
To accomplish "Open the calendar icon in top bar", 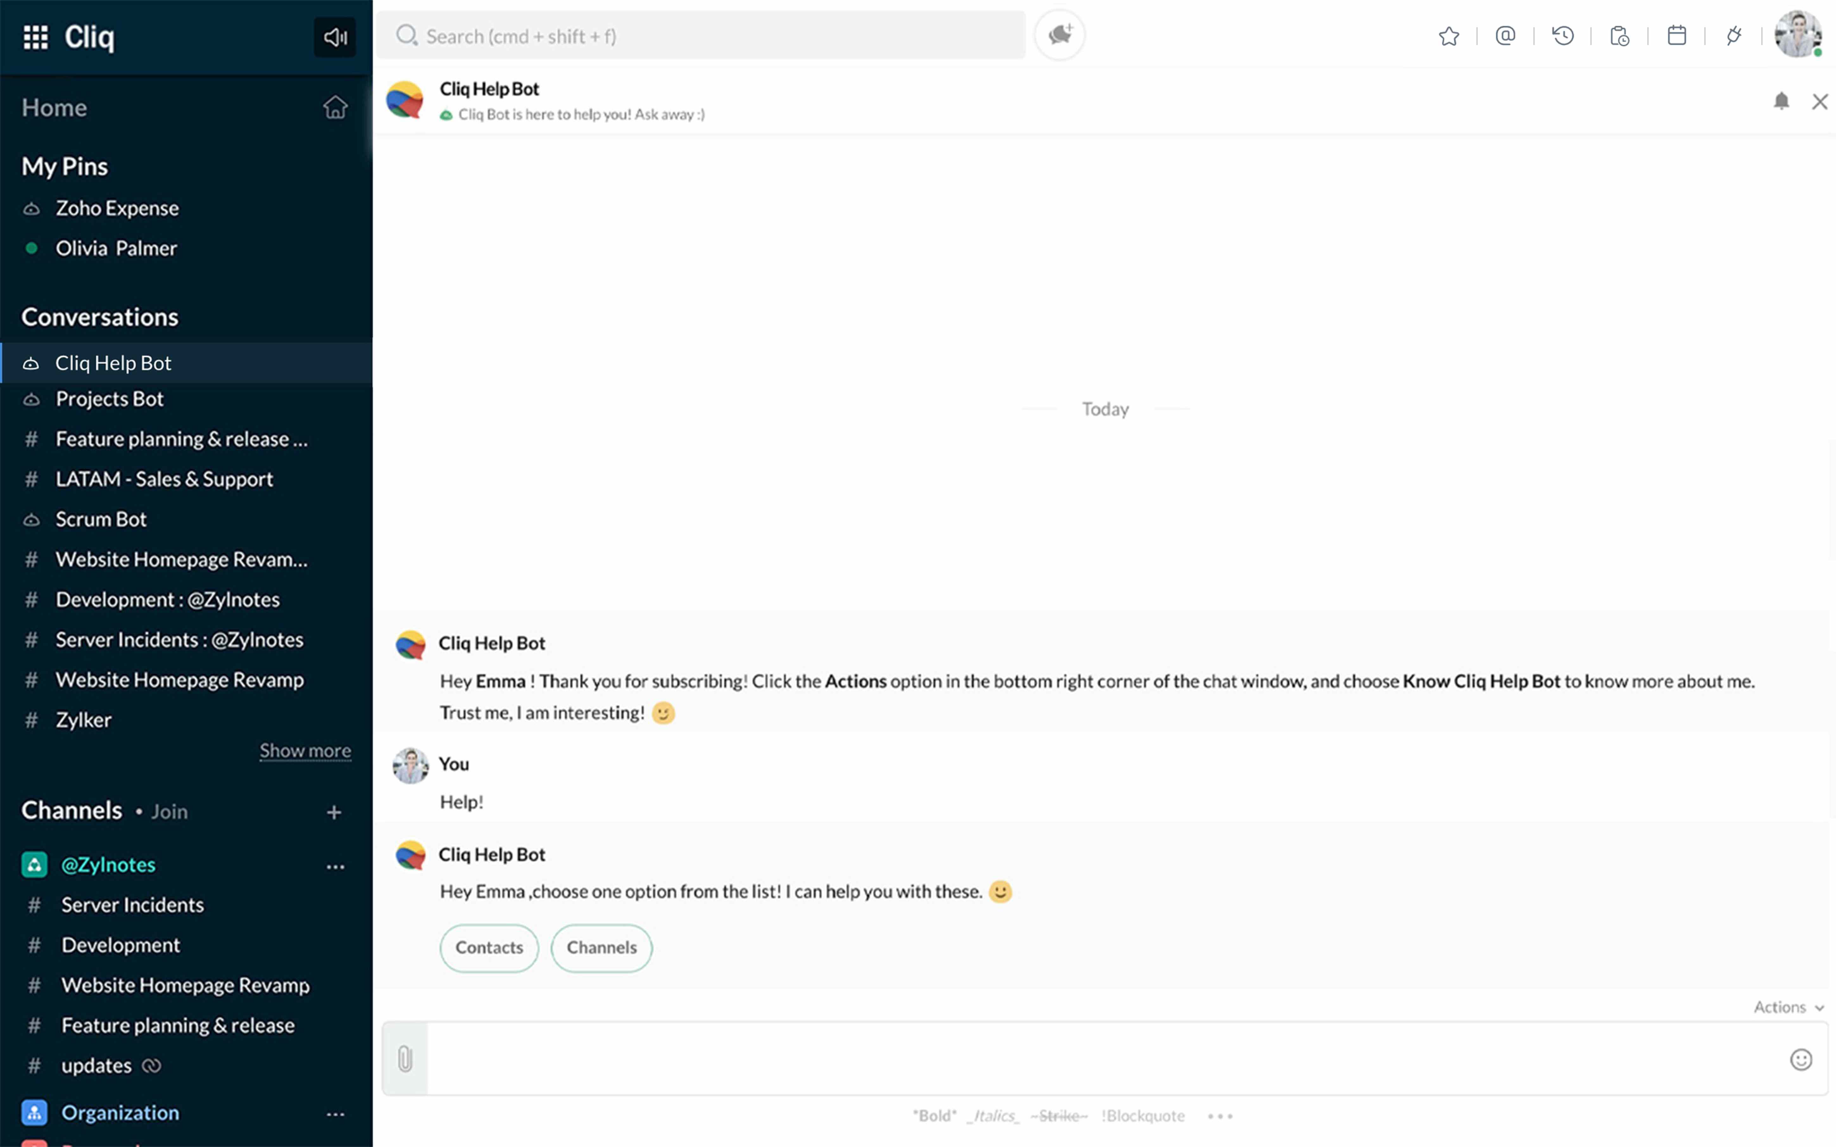I will pyautogui.click(x=1677, y=36).
